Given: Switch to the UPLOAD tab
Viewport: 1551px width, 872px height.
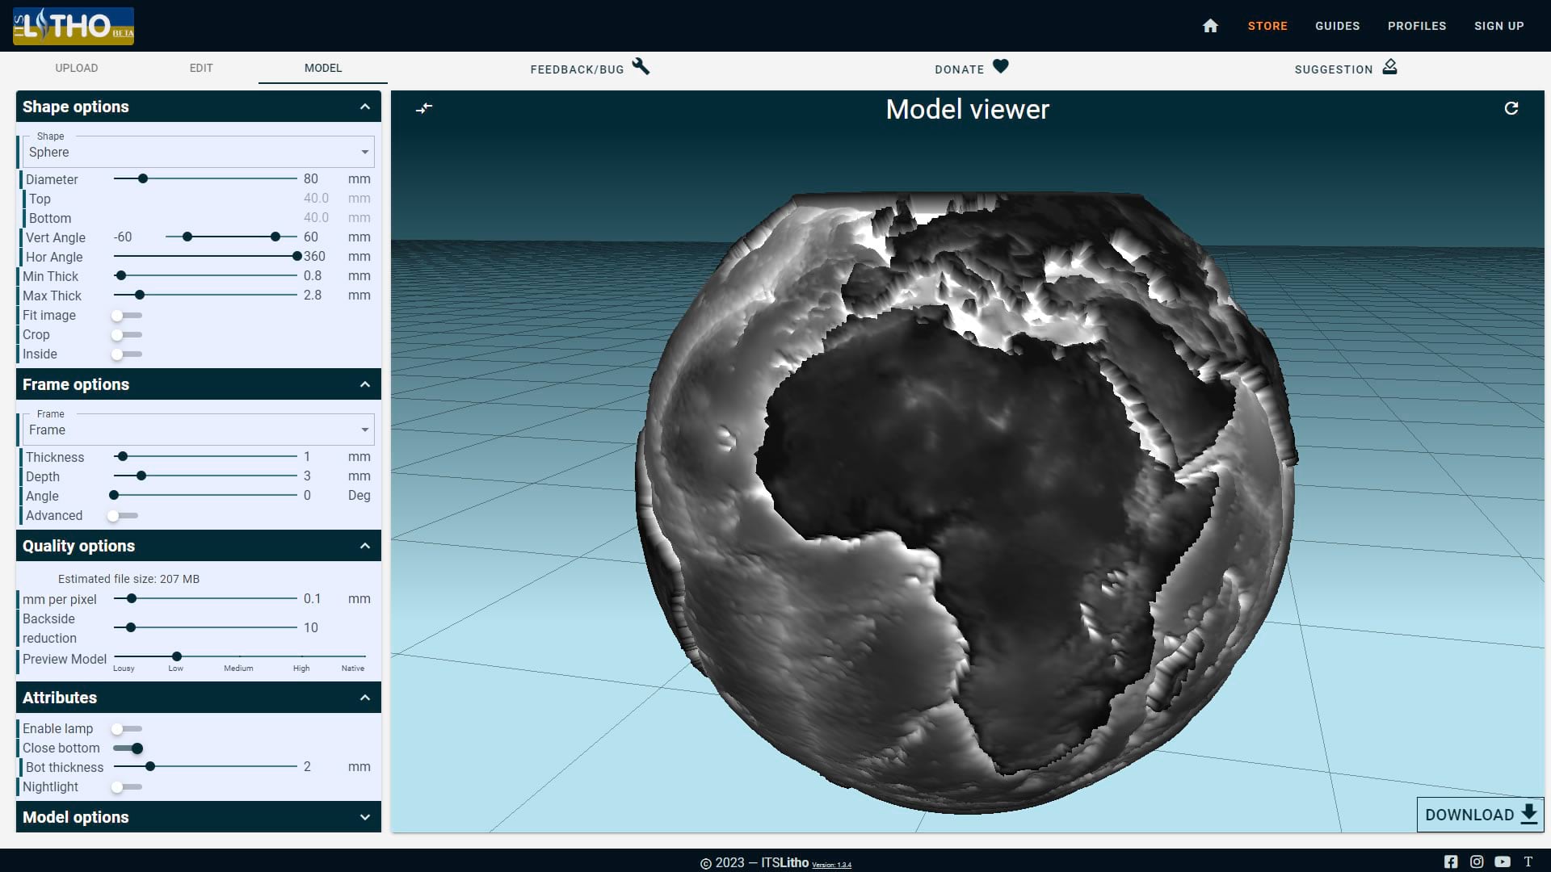Looking at the screenshot, I should point(77,68).
